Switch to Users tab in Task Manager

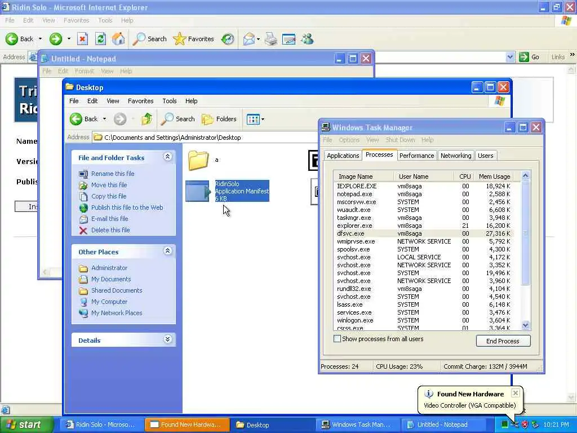[485, 156]
